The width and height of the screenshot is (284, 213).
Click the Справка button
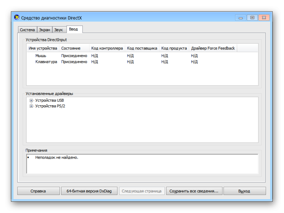(x=38, y=191)
